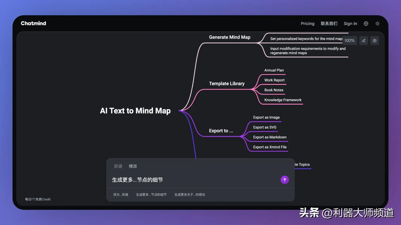
Task: Switch to the 新建 tab
Action: tap(118, 166)
